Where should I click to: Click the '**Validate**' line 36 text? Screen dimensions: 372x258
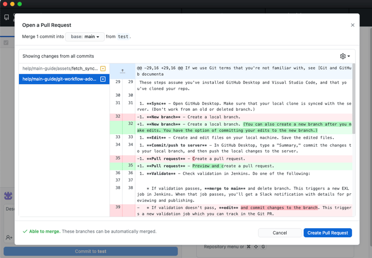[161, 174]
